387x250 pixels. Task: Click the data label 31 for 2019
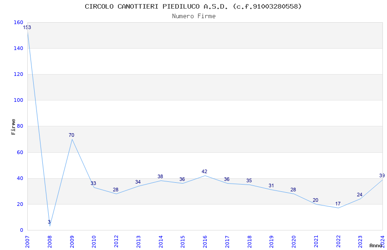pos(271,185)
